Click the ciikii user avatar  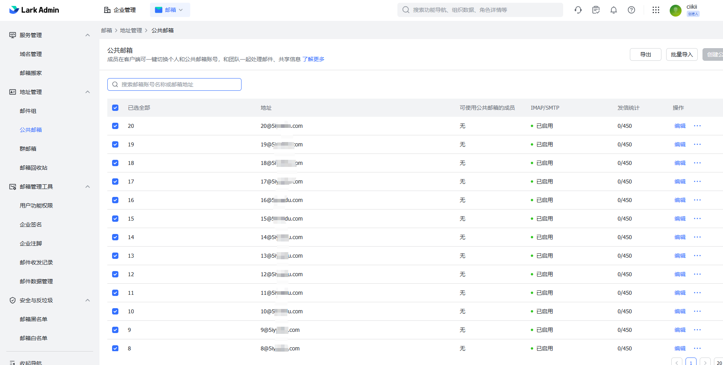point(676,10)
